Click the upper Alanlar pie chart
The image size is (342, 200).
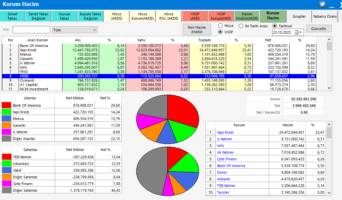(x=168, y=119)
